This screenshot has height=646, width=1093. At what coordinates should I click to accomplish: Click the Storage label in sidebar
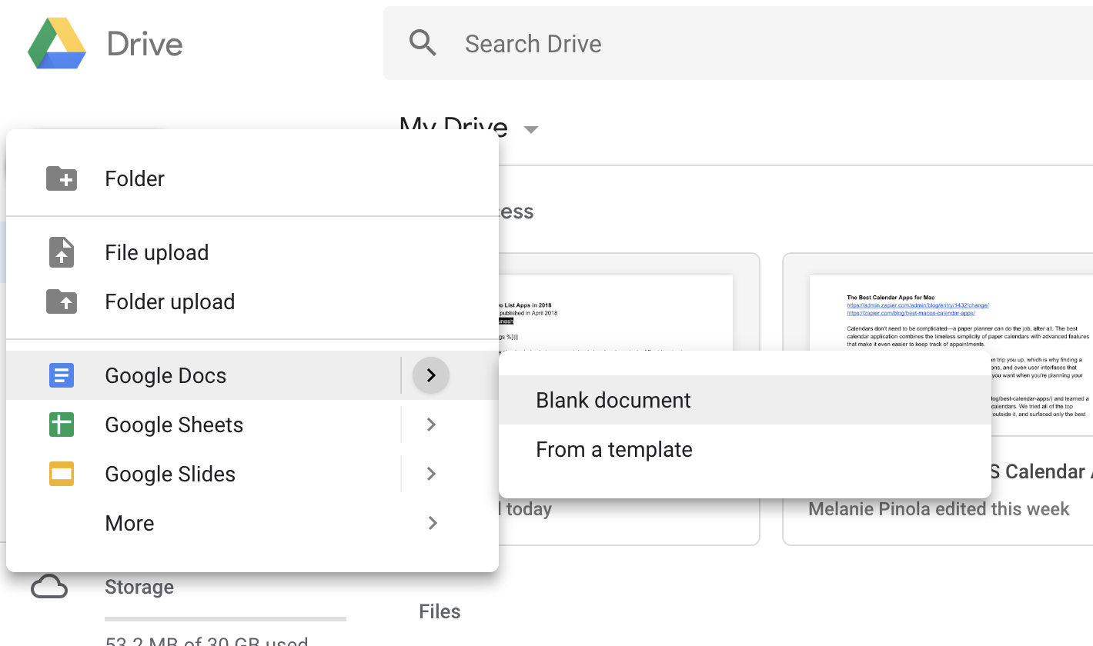pyautogui.click(x=139, y=587)
